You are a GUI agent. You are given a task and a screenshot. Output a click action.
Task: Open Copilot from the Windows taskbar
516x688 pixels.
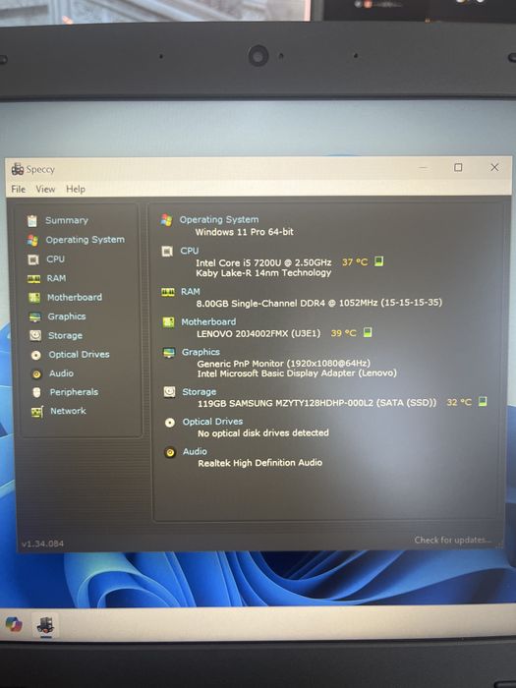coord(14,624)
